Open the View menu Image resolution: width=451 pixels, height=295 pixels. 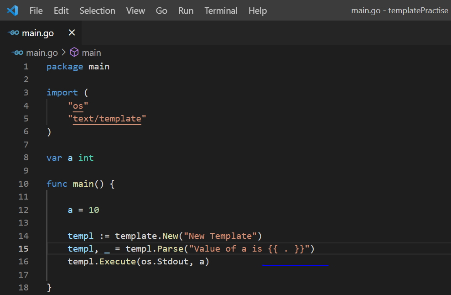click(135, 11)
